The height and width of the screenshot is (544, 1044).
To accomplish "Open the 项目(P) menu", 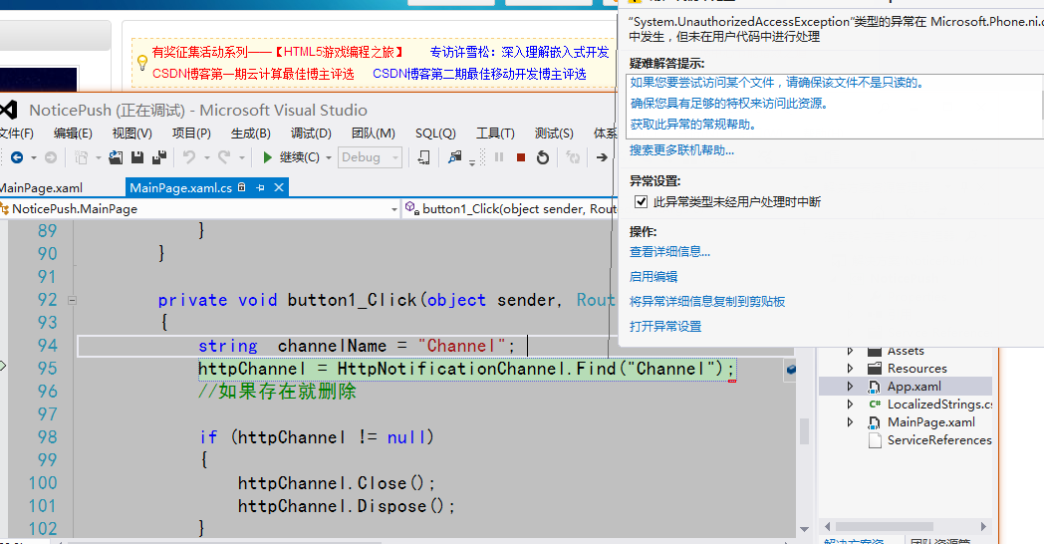I will tap(191, 134).
